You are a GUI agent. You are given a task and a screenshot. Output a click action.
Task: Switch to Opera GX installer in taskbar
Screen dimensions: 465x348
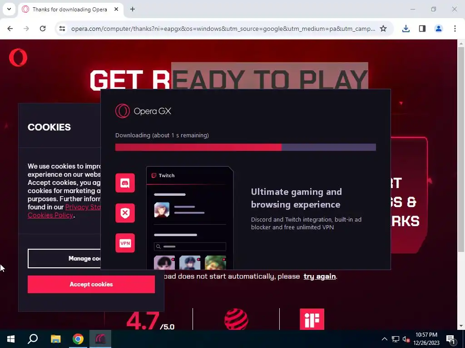click(x=100, y=339)
